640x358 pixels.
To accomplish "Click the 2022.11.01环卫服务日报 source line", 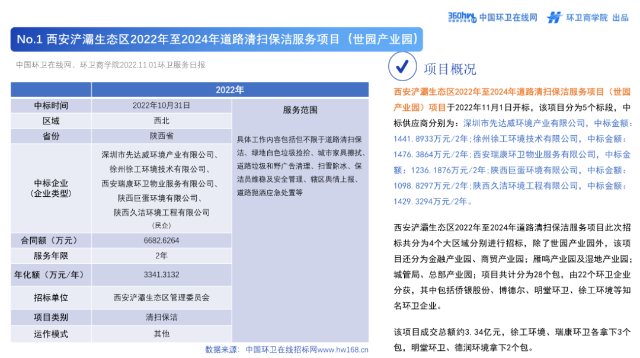I will pyautogui.click(x=111, y=65).
